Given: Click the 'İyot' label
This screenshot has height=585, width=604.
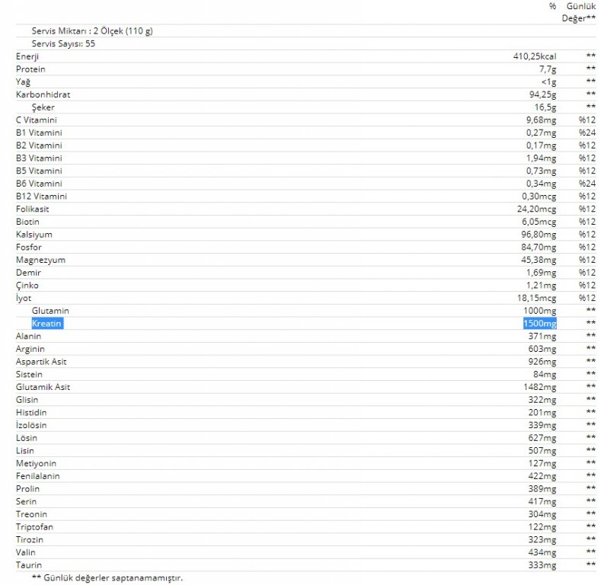Looking at the screenshot, I should (24, 298).
